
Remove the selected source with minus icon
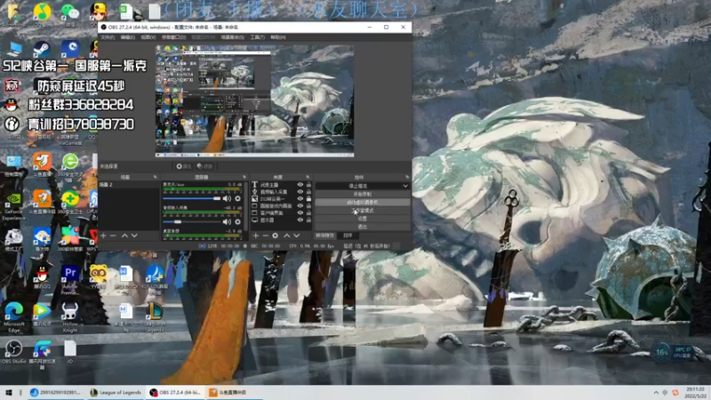click(265, 236)
